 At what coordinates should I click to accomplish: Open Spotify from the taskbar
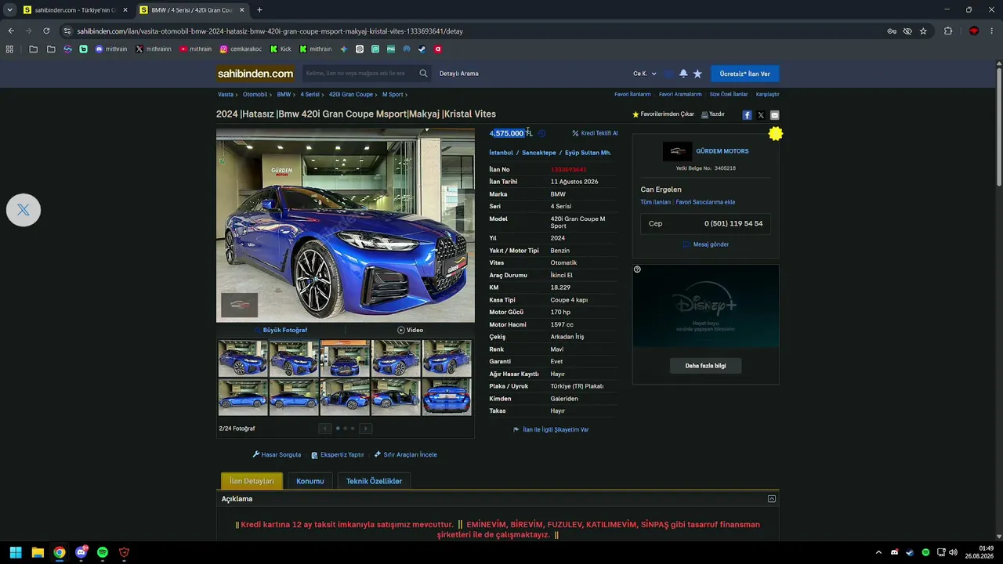click(x=103, y=552)
